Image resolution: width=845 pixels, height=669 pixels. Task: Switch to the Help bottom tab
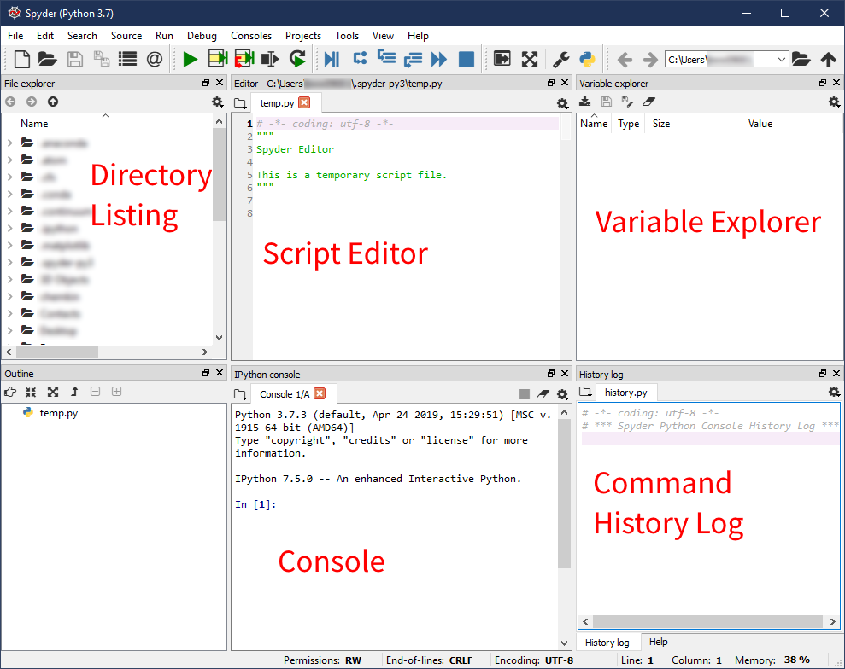pyautogui.click(x=658, y=642)
